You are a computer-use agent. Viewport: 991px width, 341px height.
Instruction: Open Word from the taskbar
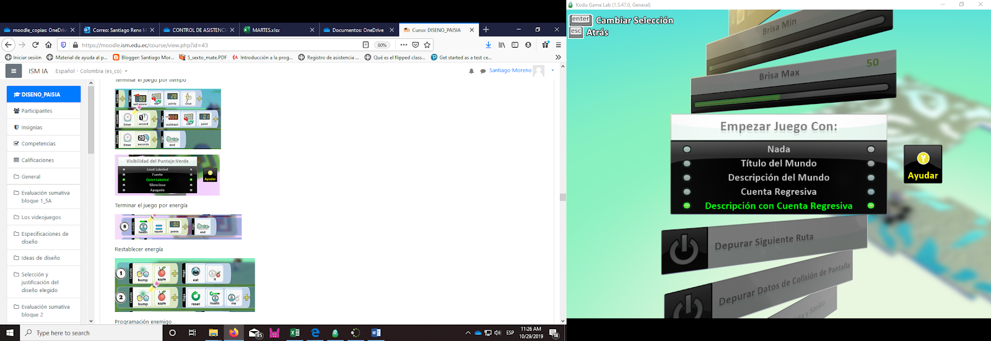point(376,333)
